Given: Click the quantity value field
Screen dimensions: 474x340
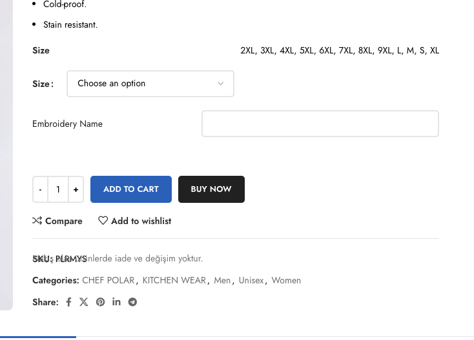Looking at the screenshot, I should 58,189.
